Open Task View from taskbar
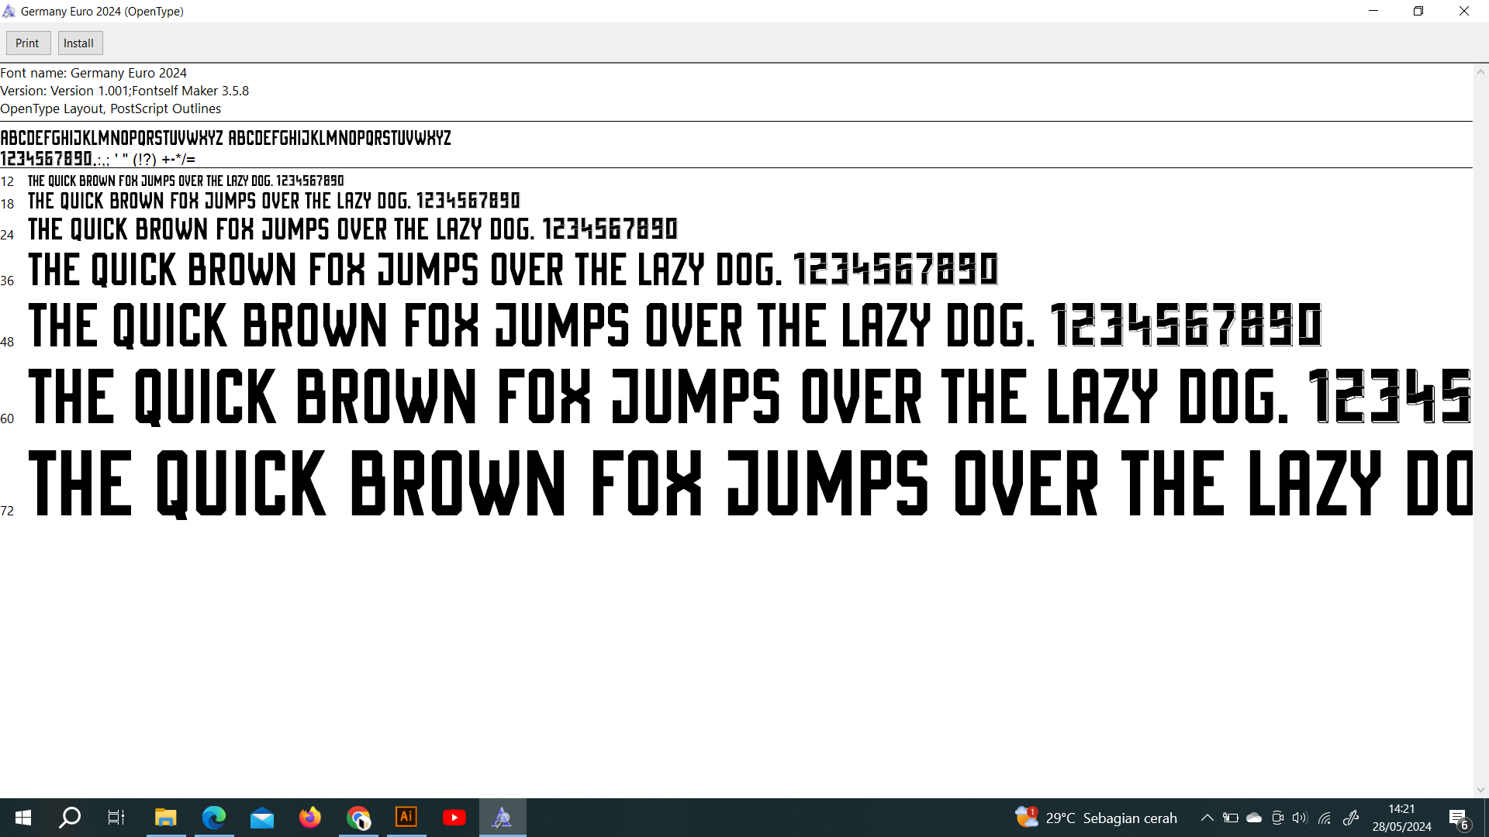Screen dimensions: 1489x837 pos(116,818)
